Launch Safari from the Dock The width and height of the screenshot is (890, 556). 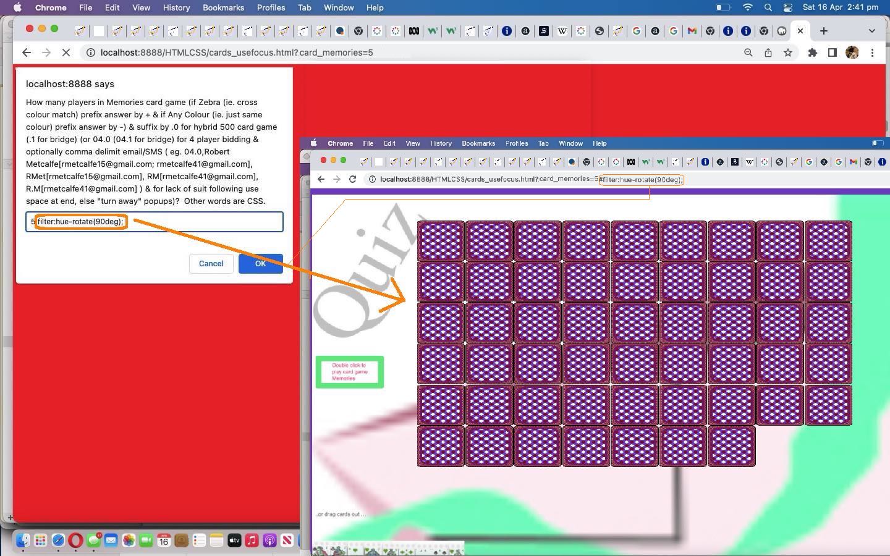pyautogui.click(x=58, y=541)
